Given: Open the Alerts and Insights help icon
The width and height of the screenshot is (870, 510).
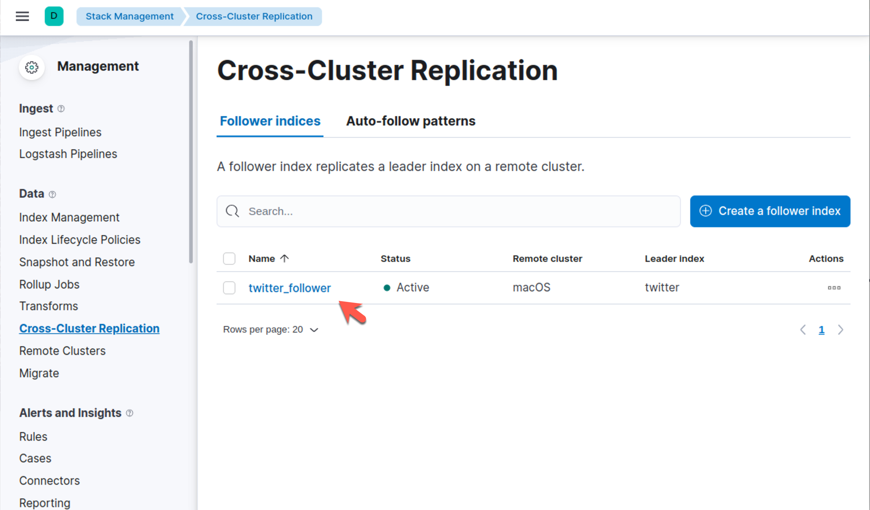Looking at the screenshot, I should (130, 413).
